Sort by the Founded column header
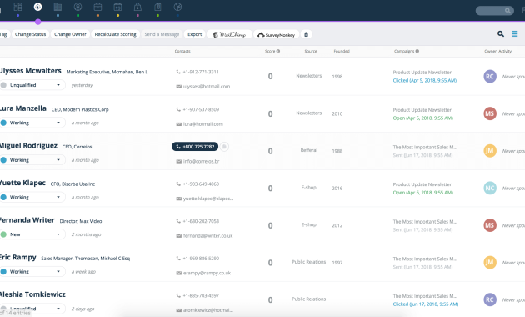Screen dimensions: 525x317 [x=342, y=51]
